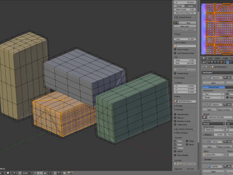This screenshot has width=233, height=175.
Task: Toggle Subsurf modifier render camera icon
Action: coord(225,78)
